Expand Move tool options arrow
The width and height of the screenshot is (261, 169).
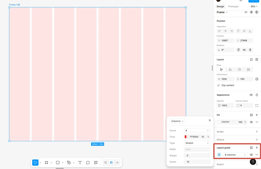click(40, 163)
